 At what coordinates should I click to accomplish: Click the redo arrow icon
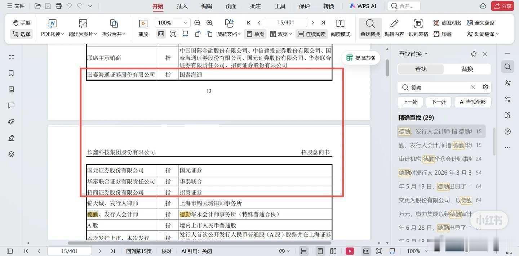coord(80,6)
